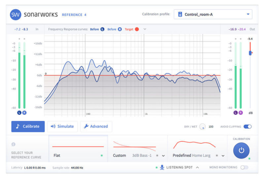Select the Calibrate tab

(28, 126)
